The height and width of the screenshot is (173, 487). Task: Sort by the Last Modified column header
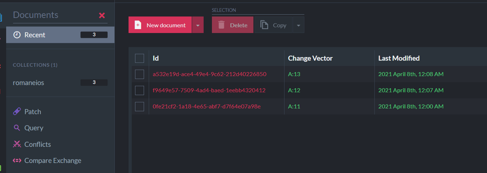(x=399, y=58)
